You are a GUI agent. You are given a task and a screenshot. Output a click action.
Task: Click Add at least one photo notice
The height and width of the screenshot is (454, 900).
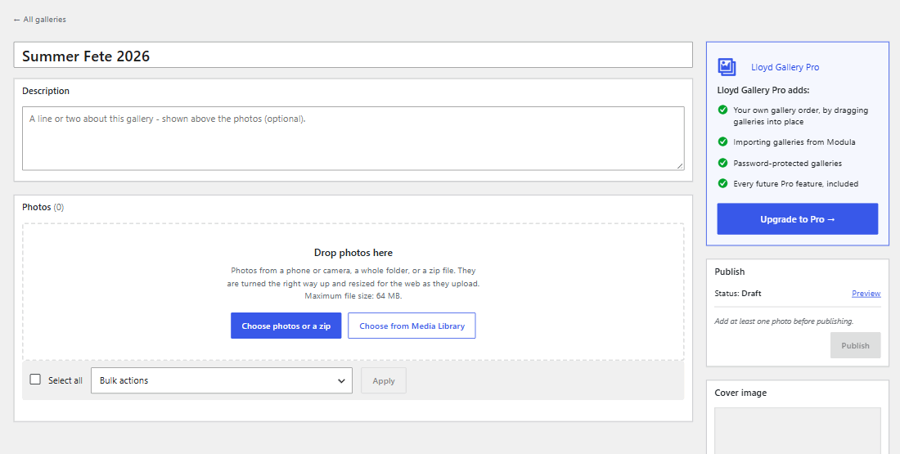point(784,321)
